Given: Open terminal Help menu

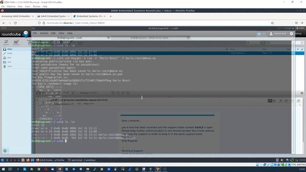Looking at the screenshot, I should (x=70, y=33).
